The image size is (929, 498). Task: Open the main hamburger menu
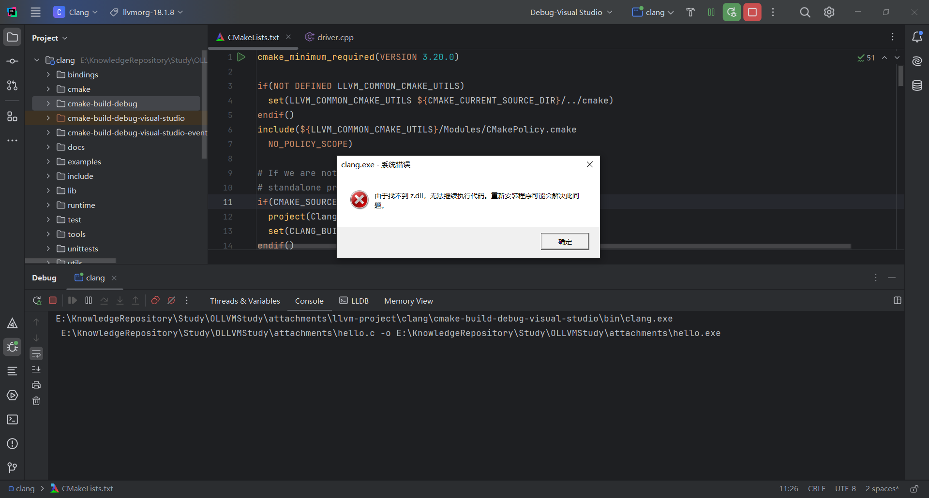(x=36, y=12)
